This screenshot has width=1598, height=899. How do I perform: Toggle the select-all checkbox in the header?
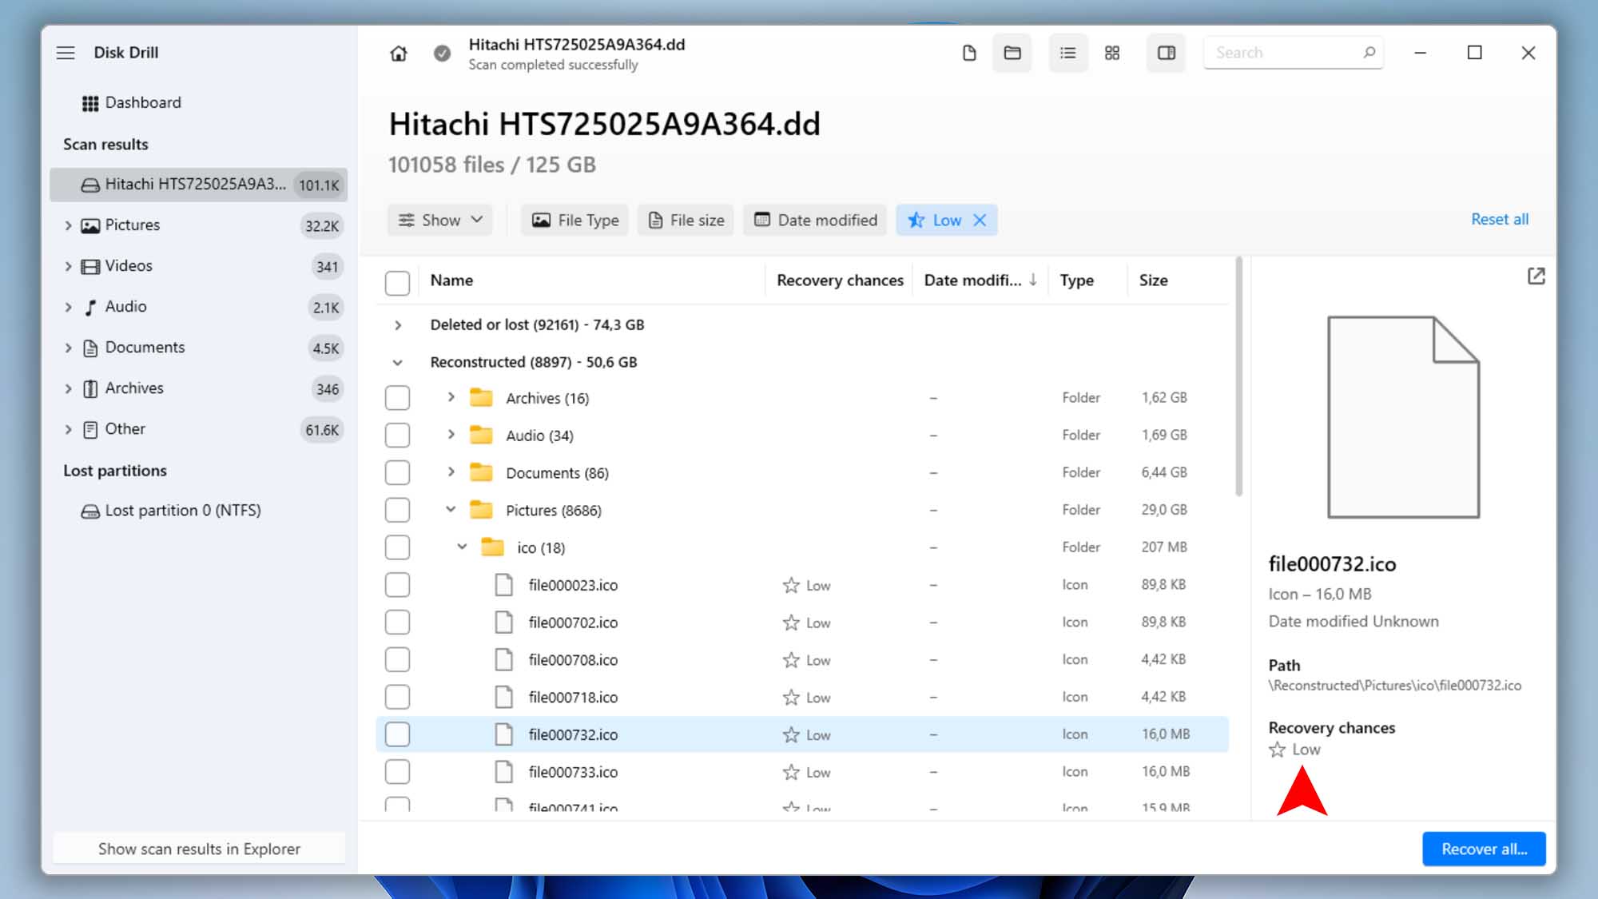[397, 282]
